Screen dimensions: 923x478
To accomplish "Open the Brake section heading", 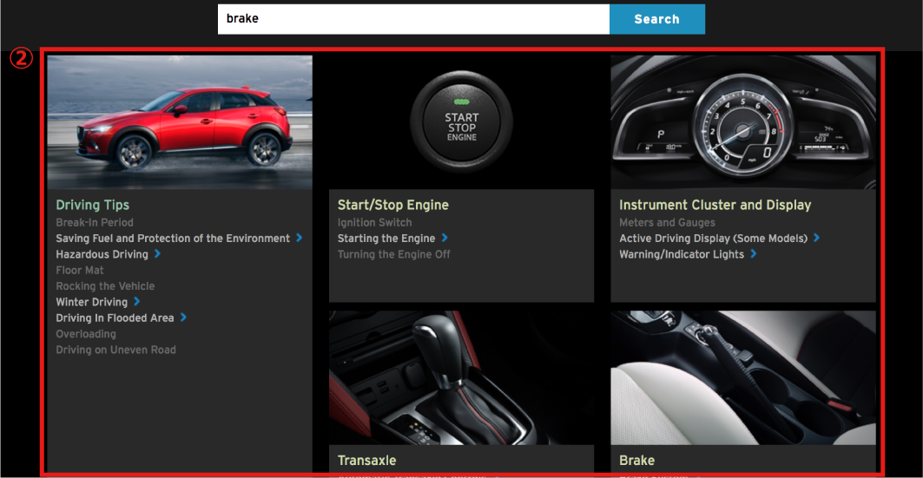I will [636, 461].
